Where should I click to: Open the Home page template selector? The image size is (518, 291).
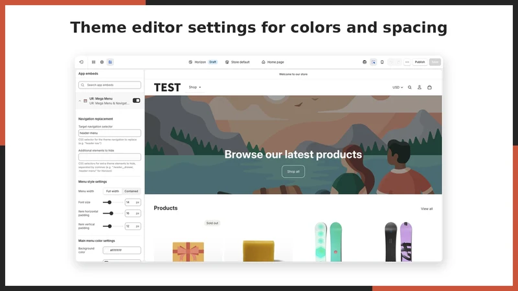(x=273, y=62)
